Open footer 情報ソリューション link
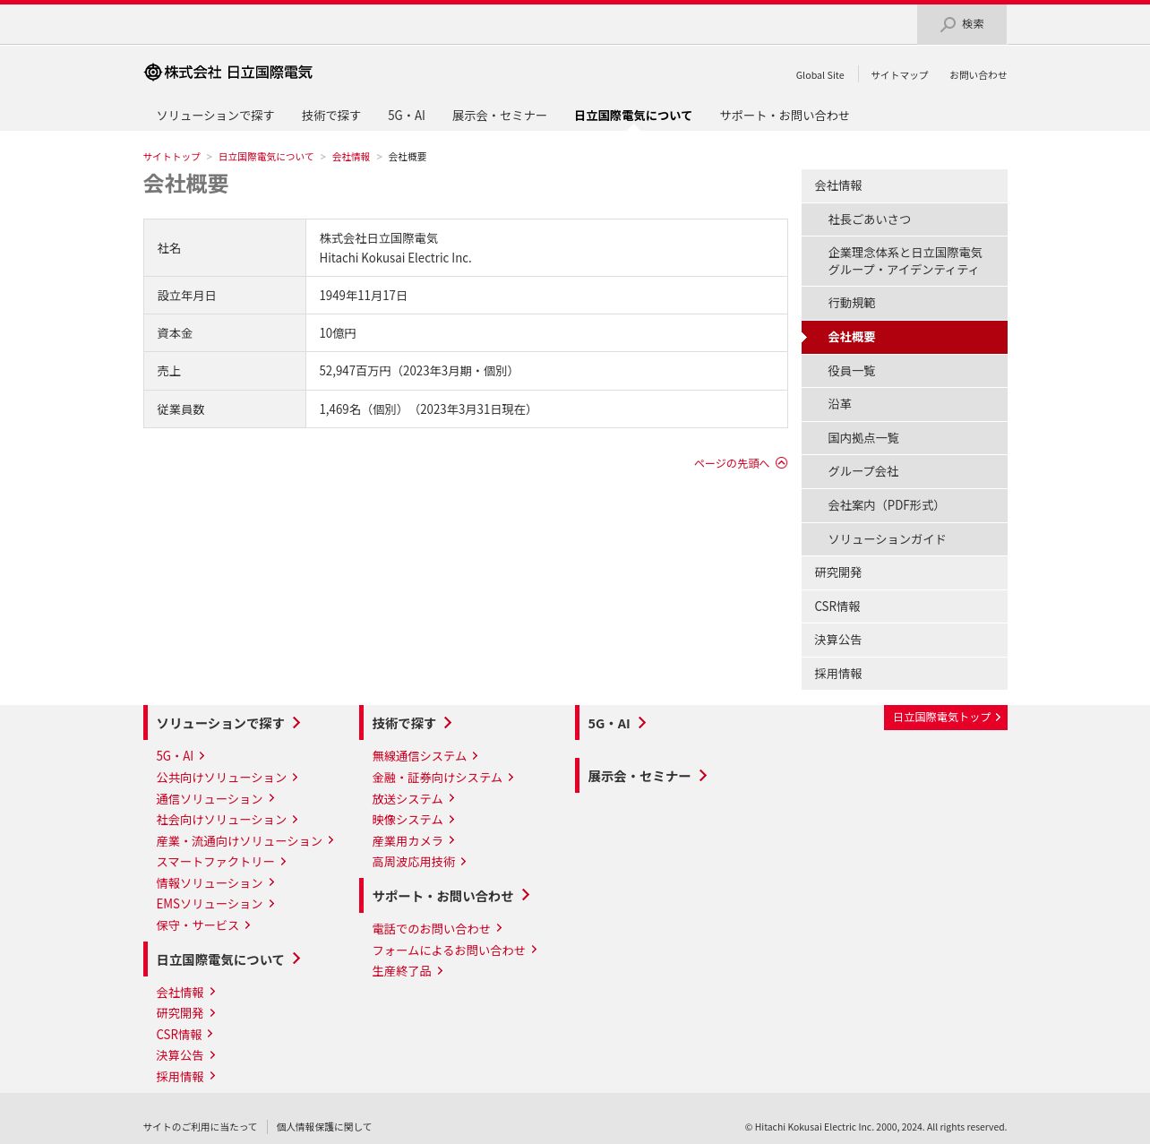 [215, 883]
